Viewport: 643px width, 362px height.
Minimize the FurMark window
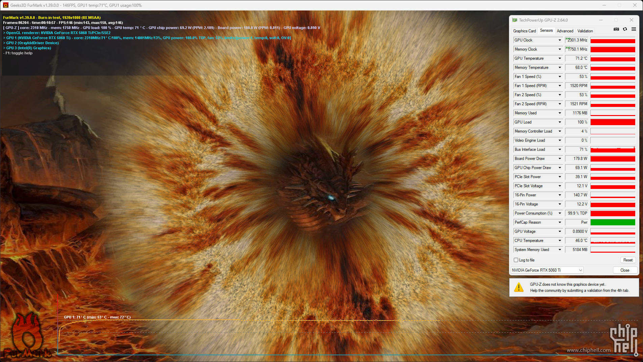(x=604, y=5)
